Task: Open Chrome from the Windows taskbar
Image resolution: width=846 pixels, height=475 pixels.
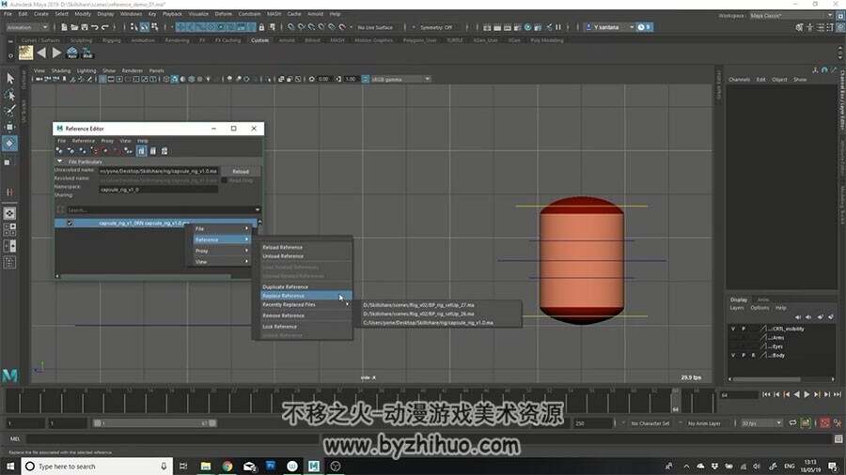Action: tap(227, 467)
